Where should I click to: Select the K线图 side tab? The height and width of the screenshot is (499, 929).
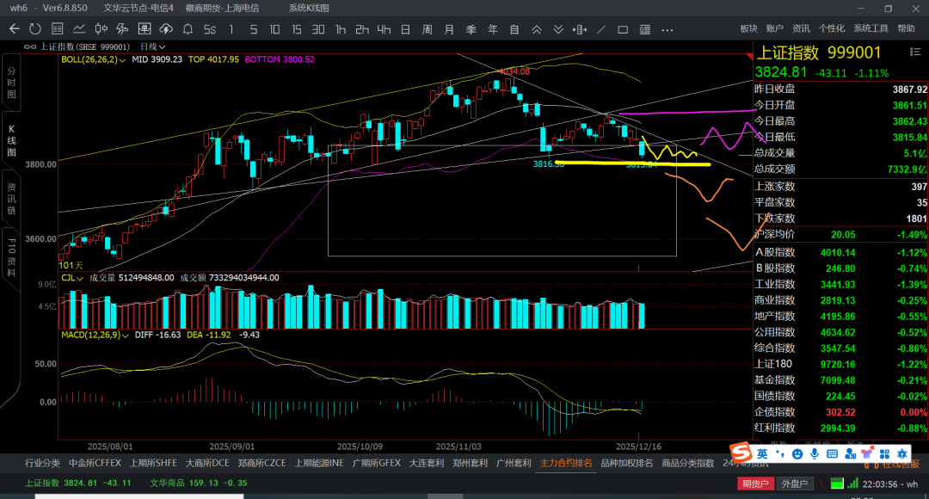tap(11, 140)
